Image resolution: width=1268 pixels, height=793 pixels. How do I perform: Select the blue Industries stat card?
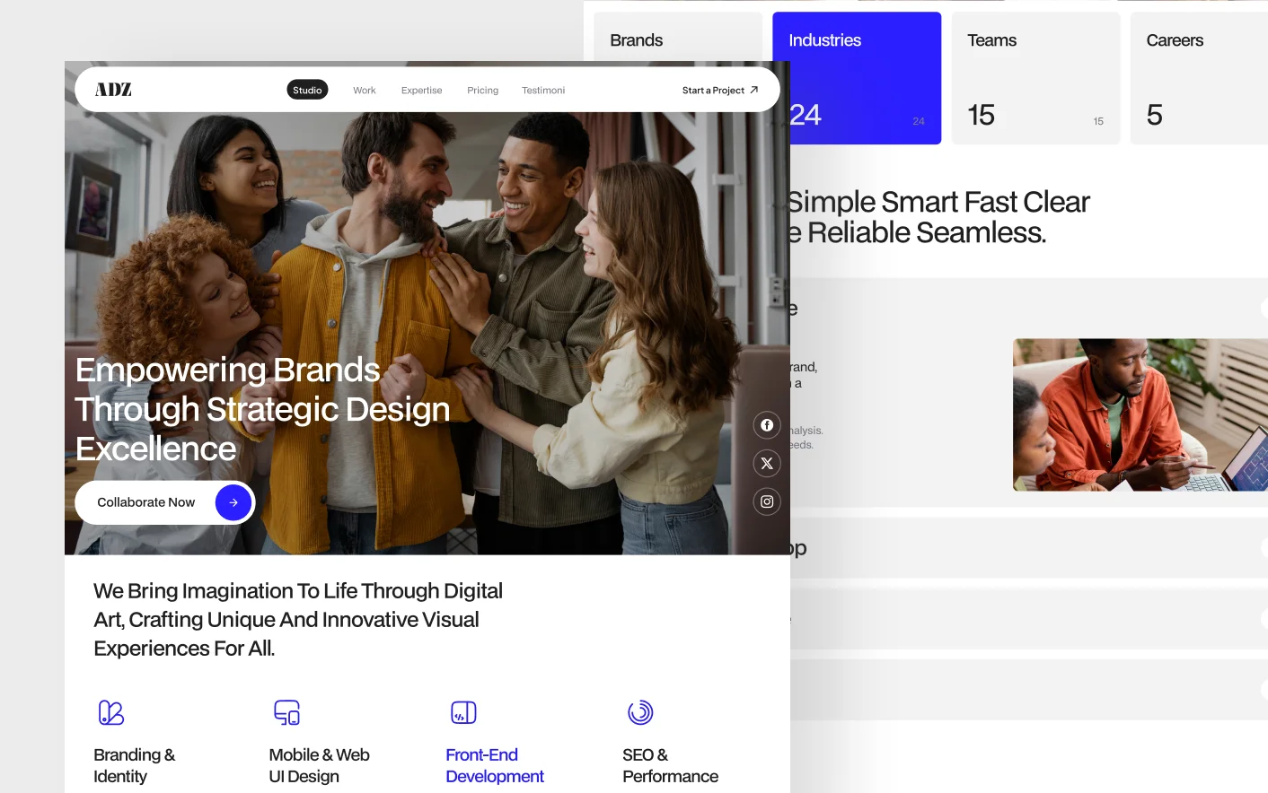(x=856, y=78)
